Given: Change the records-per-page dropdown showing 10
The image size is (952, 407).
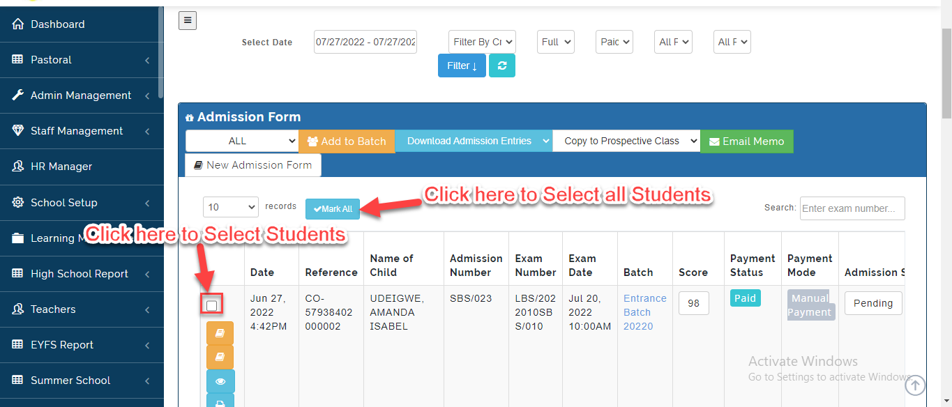Looking at the screenshot, I should [x=231, y=207].
